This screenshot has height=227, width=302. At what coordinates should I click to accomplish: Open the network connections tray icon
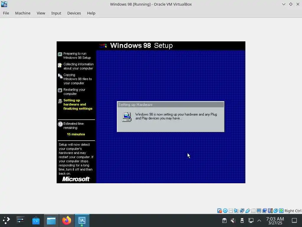[251, 220]
